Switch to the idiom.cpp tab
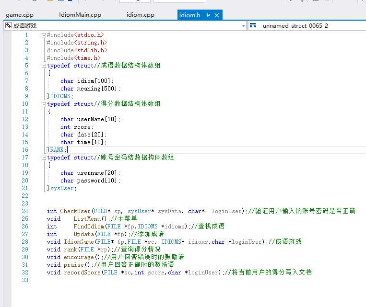366x307 pixels. [x=140, y=15]
